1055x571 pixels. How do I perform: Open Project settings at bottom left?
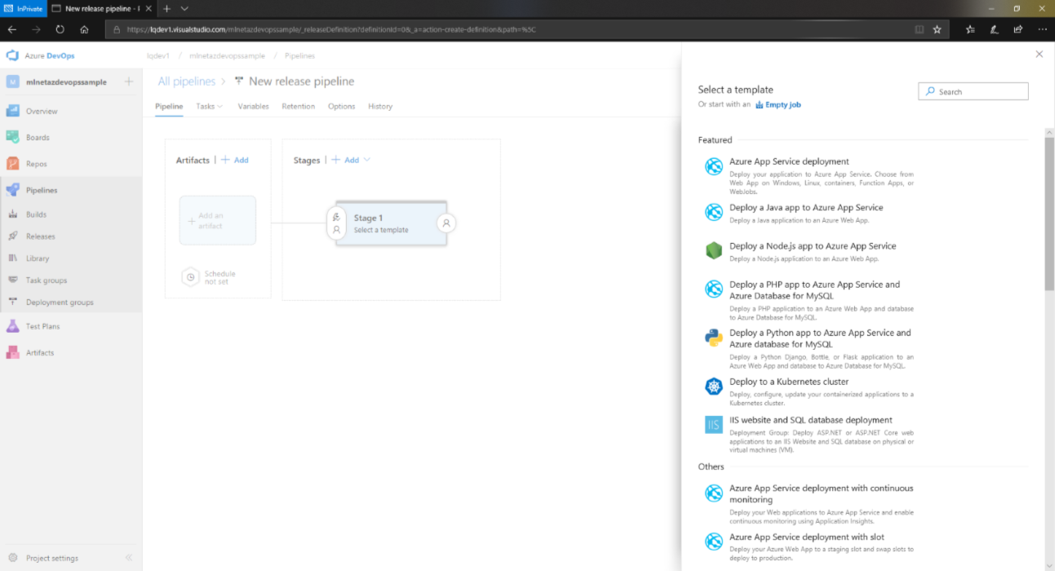52,558
